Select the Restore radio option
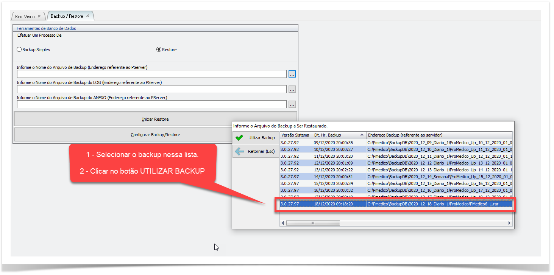Viewport: 554px width, 275px height. [159, 50]
